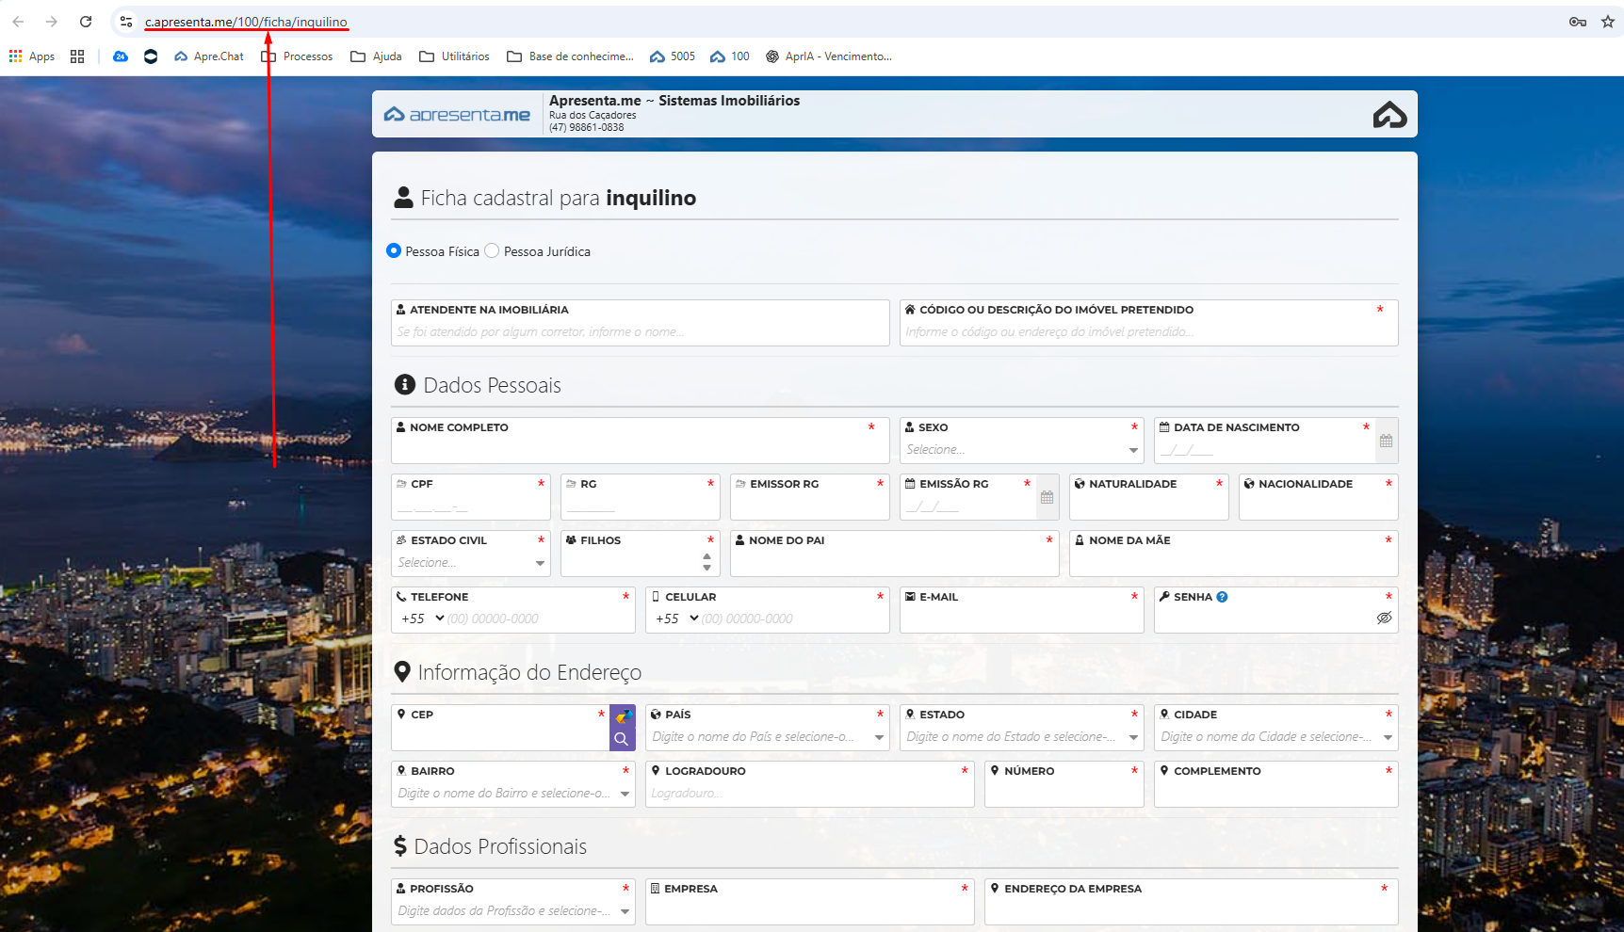This screenshot has width=1624, height=932.
Task: Open the Emissão RG calendar icon
Action: 1047,497
